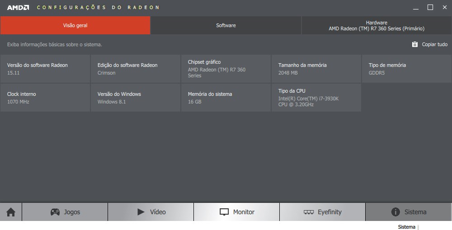Viewport: 452px width, 230px height.
Task: Select the Tipo da CPU tile
Action: [x=316, y=98]
